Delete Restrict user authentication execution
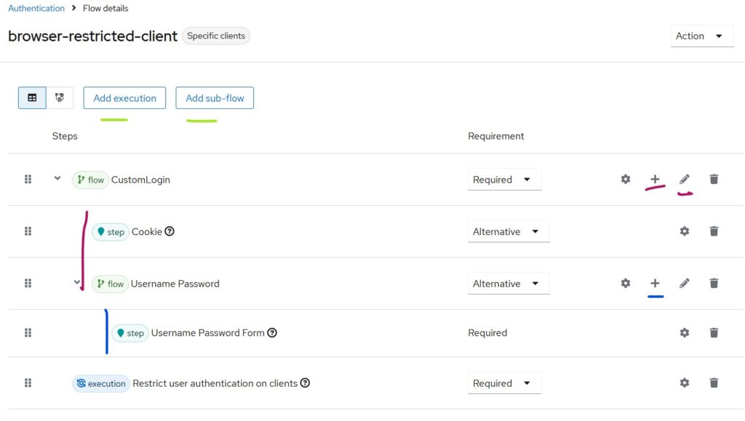Image resolution: width=745 pixels, height=421 pixels. pos(714,383)
